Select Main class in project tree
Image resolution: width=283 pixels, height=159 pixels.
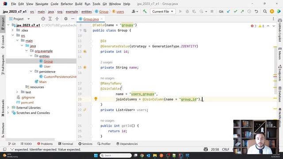click(x=43, y=82)
